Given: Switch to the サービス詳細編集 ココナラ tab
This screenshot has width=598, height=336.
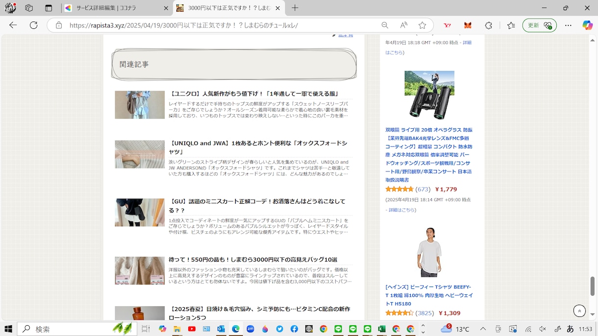Looking at the screenshot, I should (x=116, y=8).
